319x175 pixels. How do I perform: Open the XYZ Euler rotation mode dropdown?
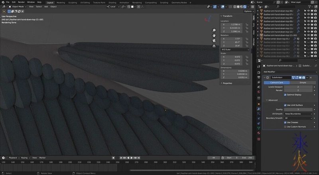click(x=235, y=49)
